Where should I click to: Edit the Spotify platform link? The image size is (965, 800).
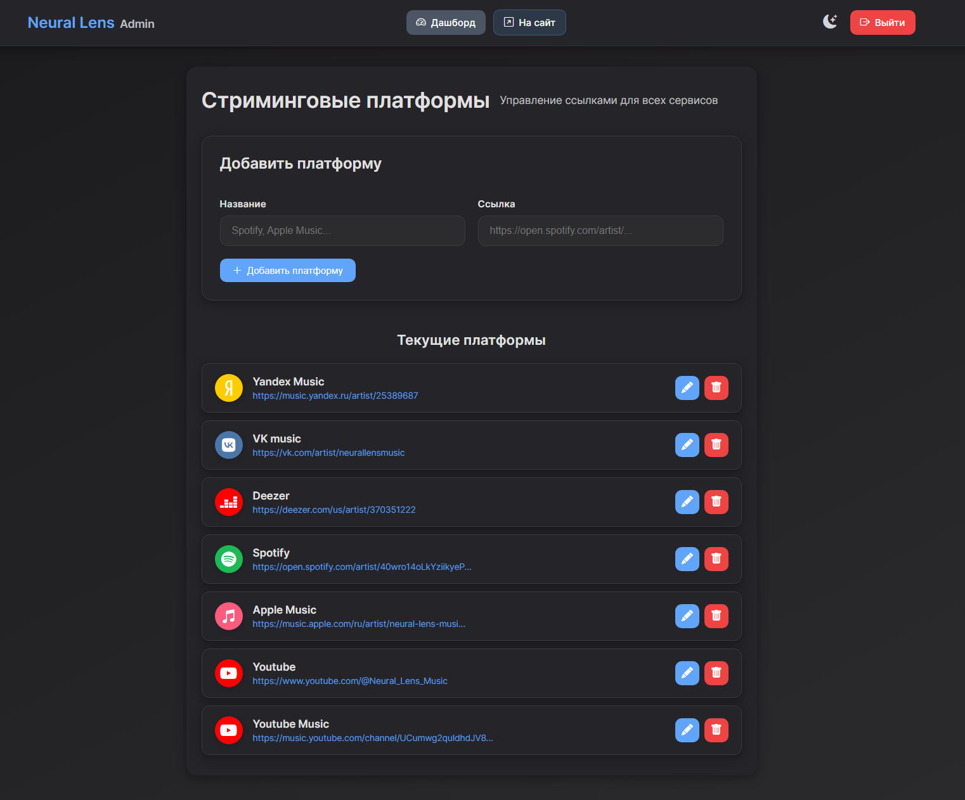687,559
